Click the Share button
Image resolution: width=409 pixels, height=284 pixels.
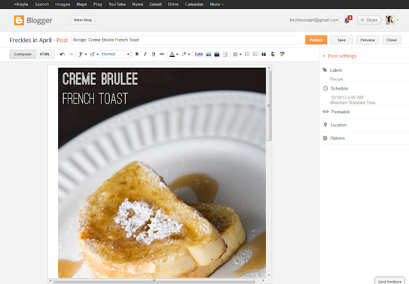[369, 20]
